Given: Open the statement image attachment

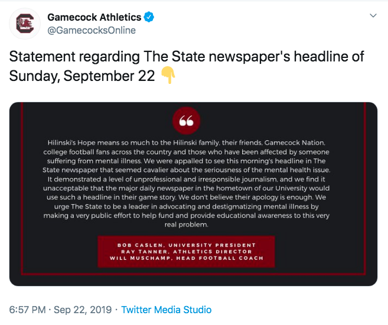Looking at the screenshot, I should coord(193,194).
